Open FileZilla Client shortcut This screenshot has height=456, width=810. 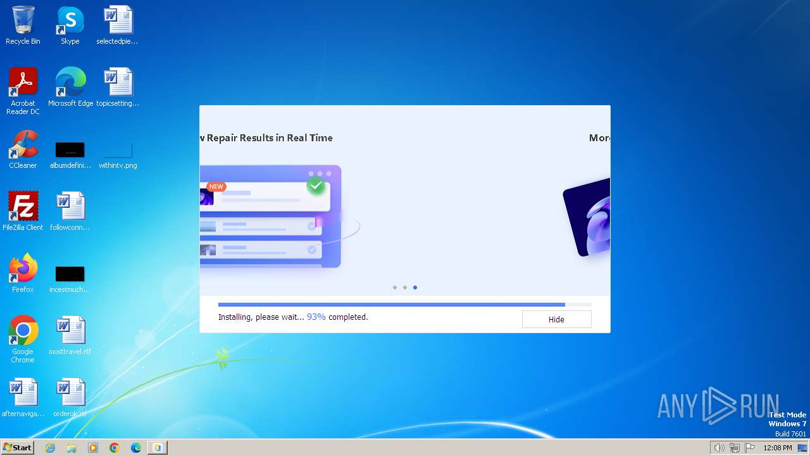[23, 212]
